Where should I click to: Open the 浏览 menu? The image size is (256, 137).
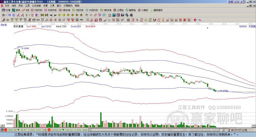(x=14, y=6)
